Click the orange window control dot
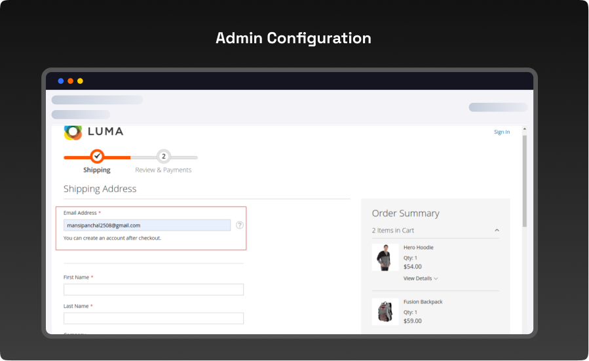 [x=71, y=81]
